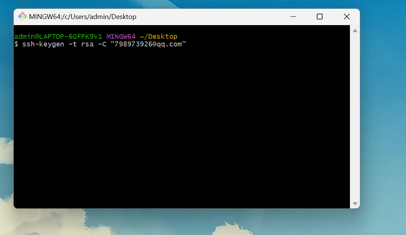Click the middle of the vertical scrollbar track
The width and height of the screenshot is (406, 235).
355,117
